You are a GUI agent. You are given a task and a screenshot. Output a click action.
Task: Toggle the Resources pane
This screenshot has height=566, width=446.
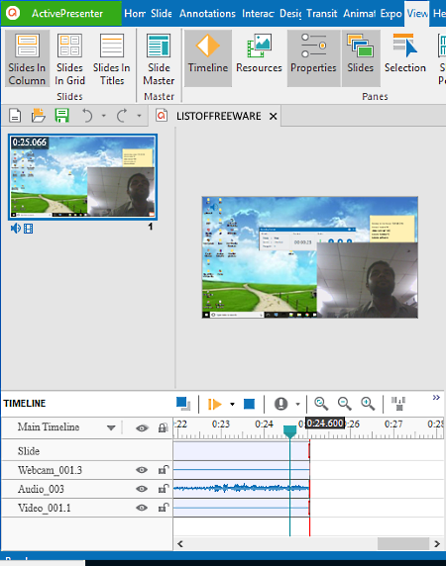[259, 58]
